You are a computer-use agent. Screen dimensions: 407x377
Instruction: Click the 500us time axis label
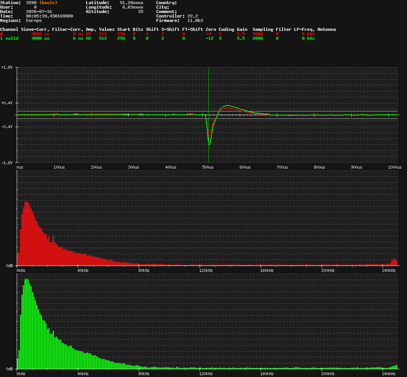coord(208,168)
